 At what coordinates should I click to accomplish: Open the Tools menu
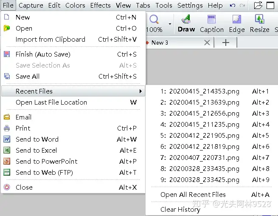(x=164, y=6)
